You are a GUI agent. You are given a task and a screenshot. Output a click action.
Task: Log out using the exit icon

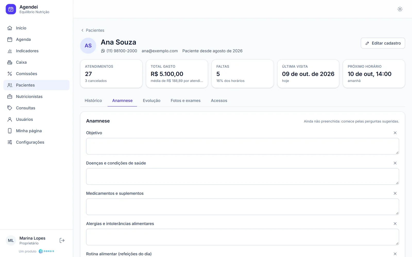tap(62, 241)
